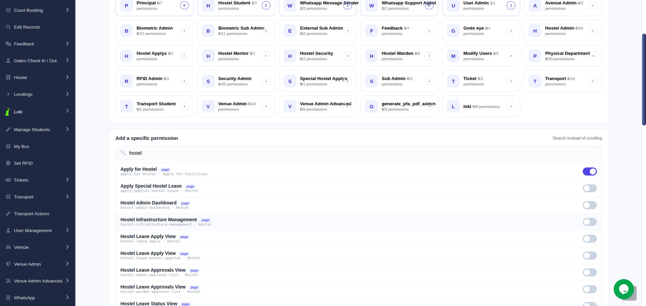The width and height of the screenshot is (646, 306).
Task: Open the Vehicle menu item
Action: [x=38, y=247]
